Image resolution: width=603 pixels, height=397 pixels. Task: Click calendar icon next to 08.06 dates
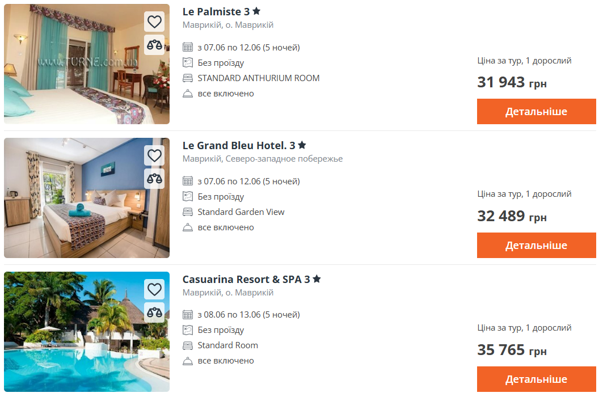[x=188, y=315]
